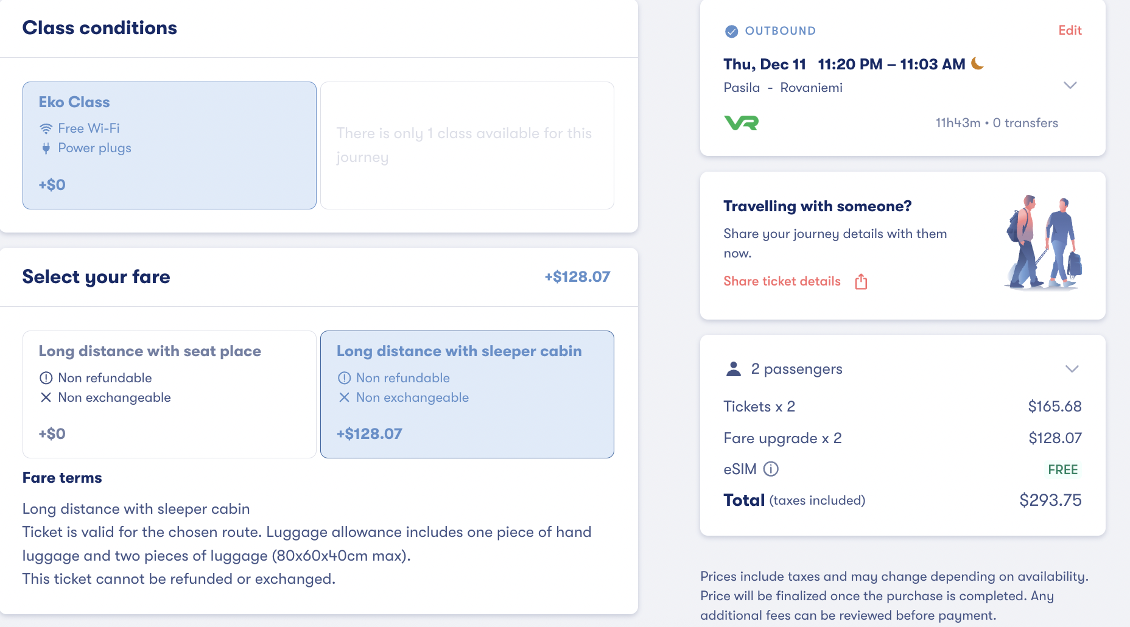Click the Free Wi-Fi icon
This screenshot has height=627, width=1130.
pos(46,128)
